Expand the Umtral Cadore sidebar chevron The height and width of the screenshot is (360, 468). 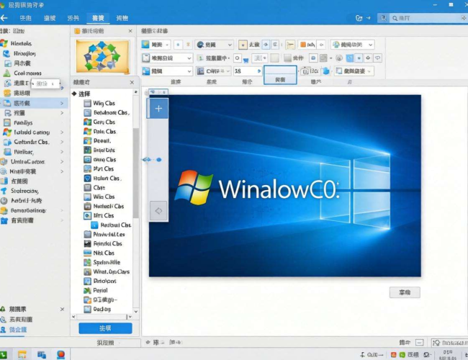[x=62, y=162]
